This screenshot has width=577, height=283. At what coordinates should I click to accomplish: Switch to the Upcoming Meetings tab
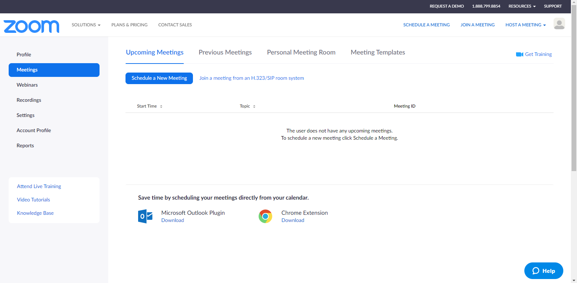click(x=155, y=52)
